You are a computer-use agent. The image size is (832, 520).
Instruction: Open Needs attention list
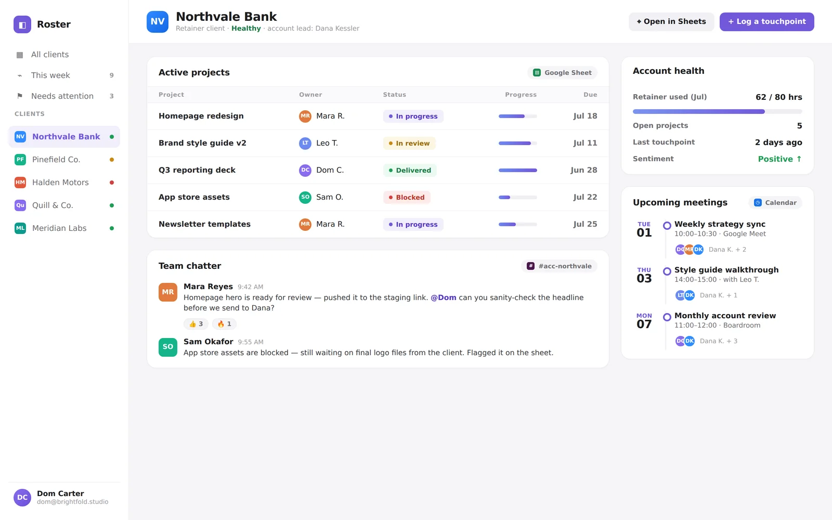click(x=64, y=96)
